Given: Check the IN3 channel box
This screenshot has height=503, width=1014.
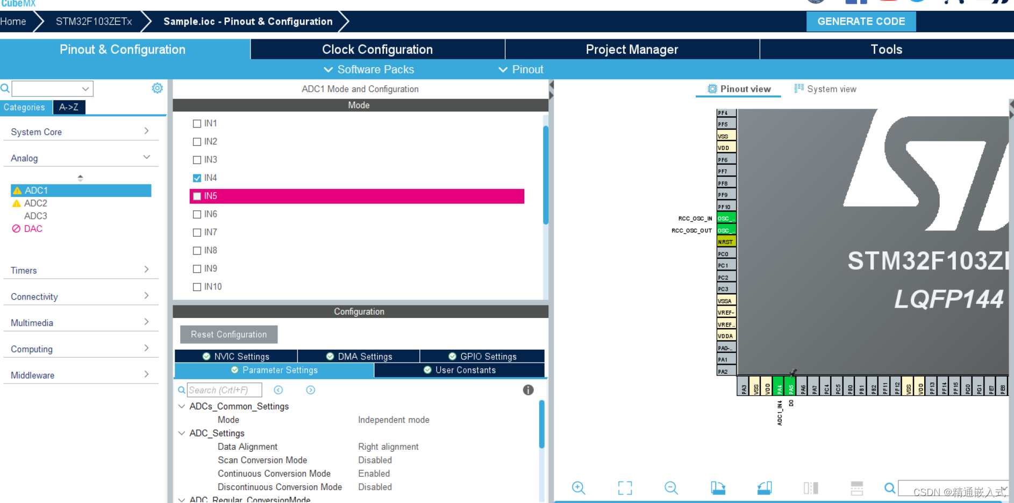Looking at the screenshot, I should pos(197,160).
